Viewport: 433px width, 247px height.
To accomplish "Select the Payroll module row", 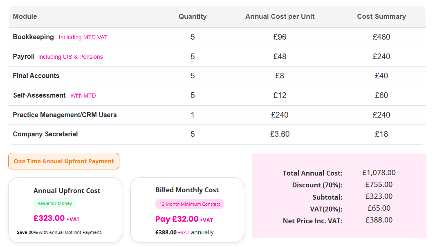I will tap(217, 56).
